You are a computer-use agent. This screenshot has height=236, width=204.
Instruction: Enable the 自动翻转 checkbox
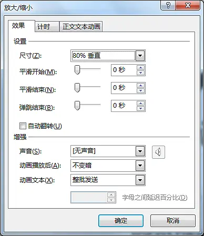tap(23, 126)
